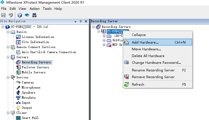Screen dimensions: 209x120
Task: Open the Tools menu
Action: tap(47, 9)
